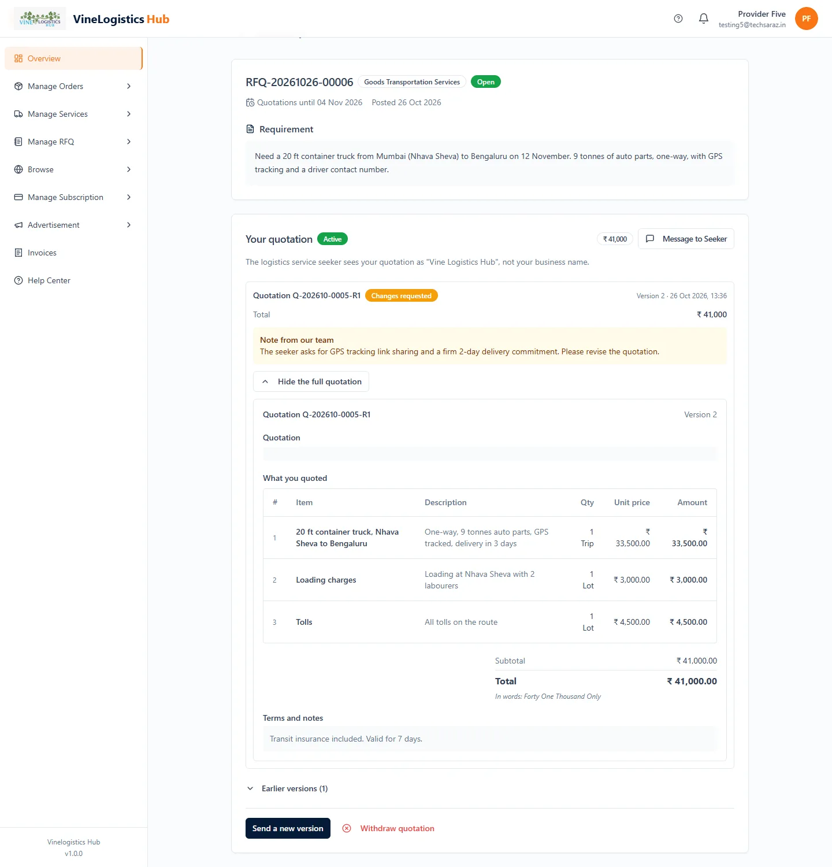The image size is (832, 867).
Task: Click the Open status badge
Action: coord(486,82)
